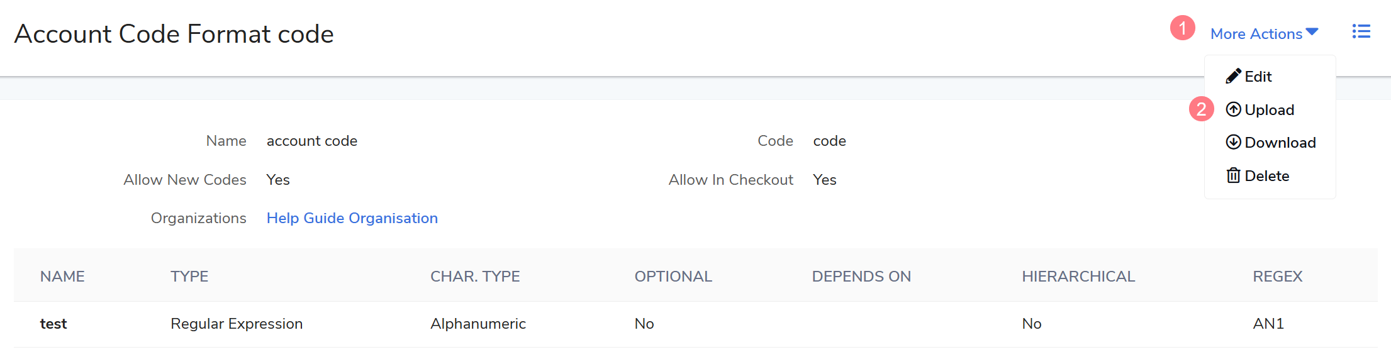
Task: Click the HIERARCHICAL column header
Action: pyautogui.click(x=1078, y=277)
